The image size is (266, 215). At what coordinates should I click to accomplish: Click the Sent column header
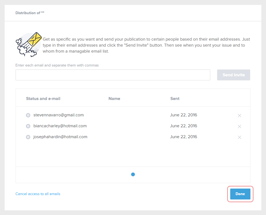point(175,99)
